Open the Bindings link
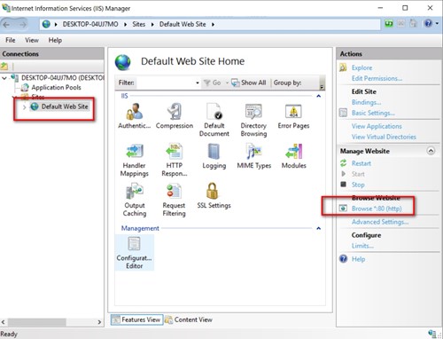The width and height of the screenshot is (443, 339). click(x=366, y=102)
